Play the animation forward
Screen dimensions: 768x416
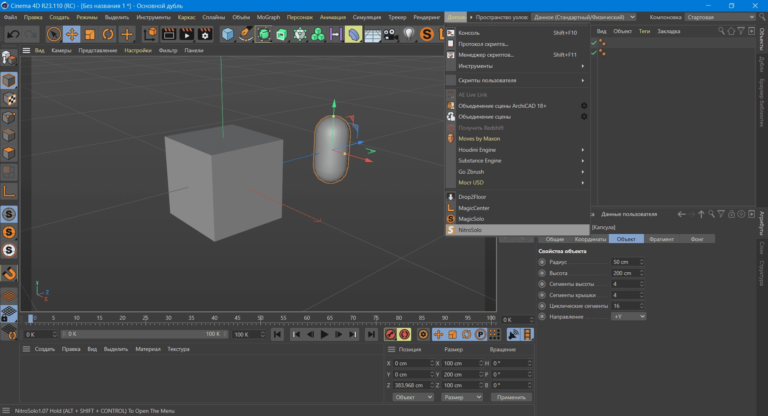coord(324,335)
